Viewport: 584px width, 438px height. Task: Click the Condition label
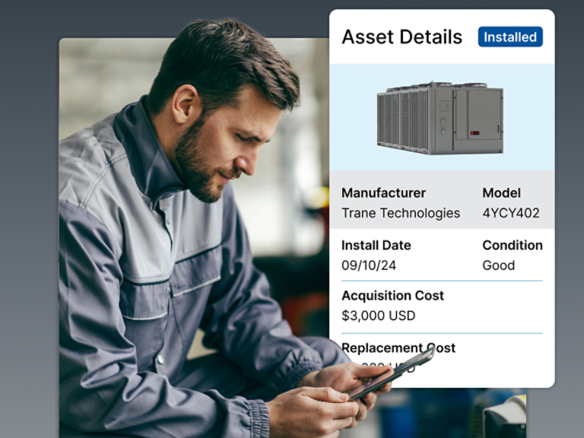point(513,245)
